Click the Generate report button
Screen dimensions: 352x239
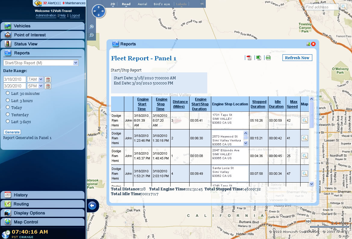tap(12, 132)
